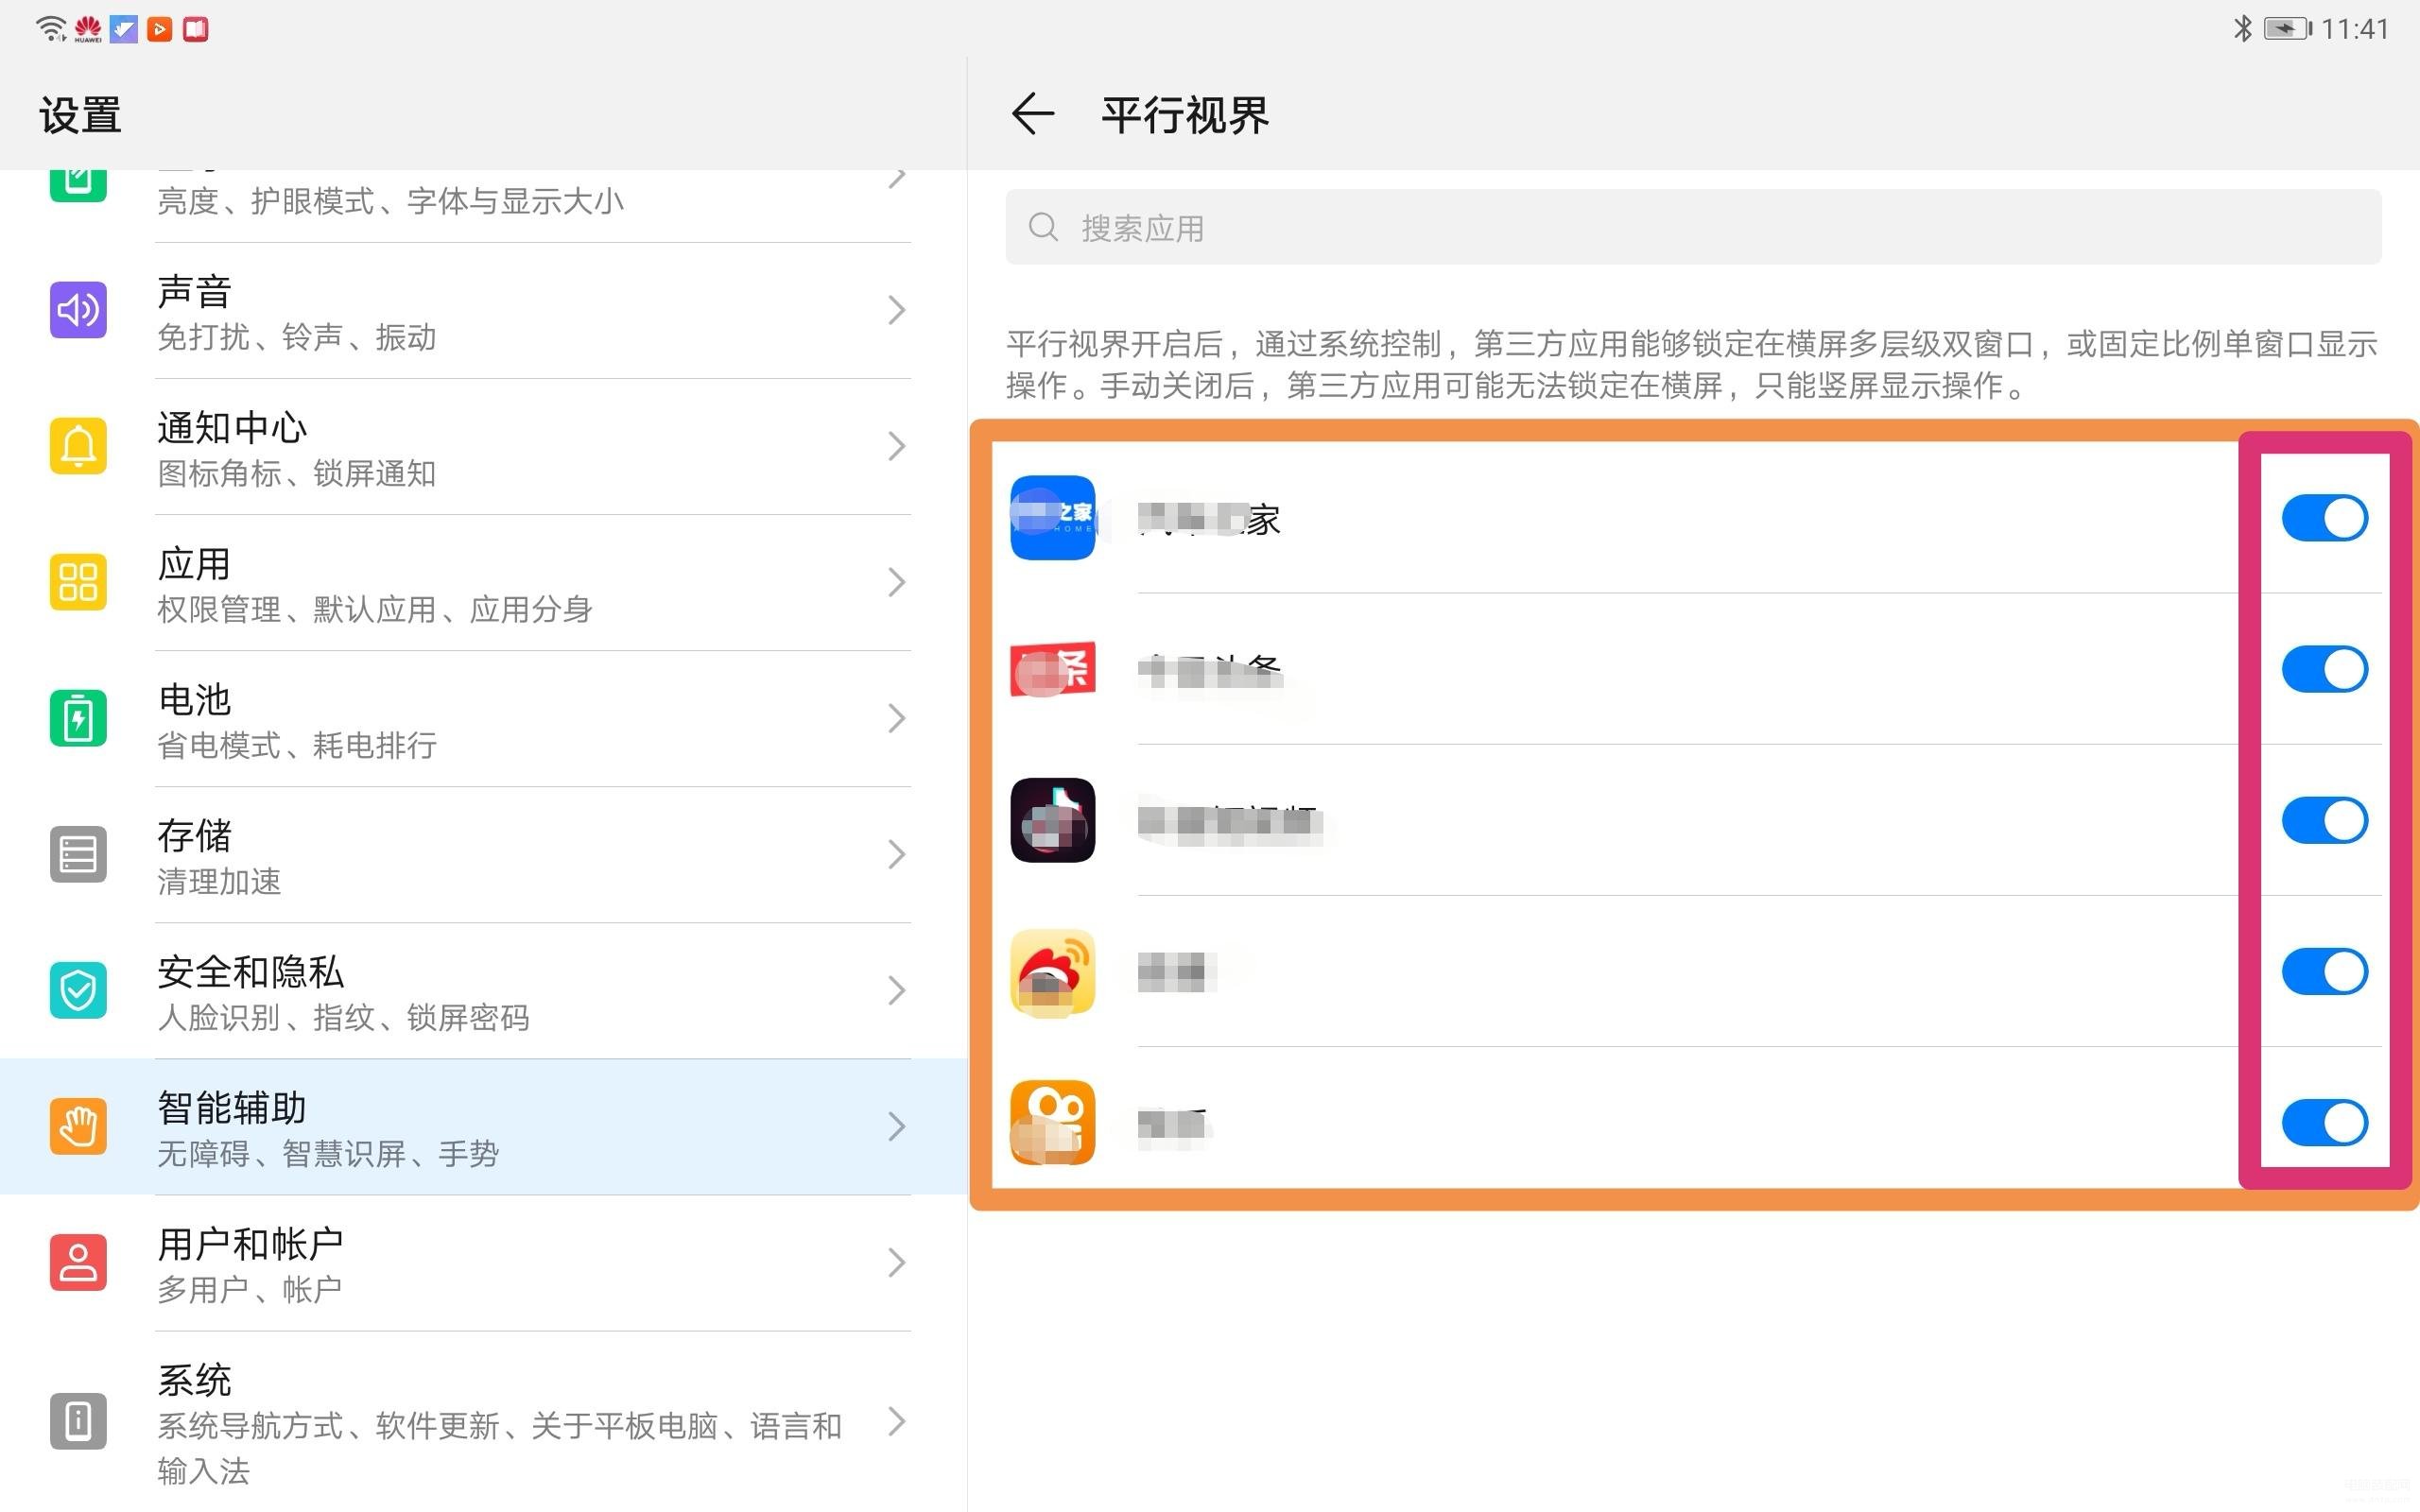Open chevron on the 智能辅助 row
2420x1512 pixels.
897,1126
